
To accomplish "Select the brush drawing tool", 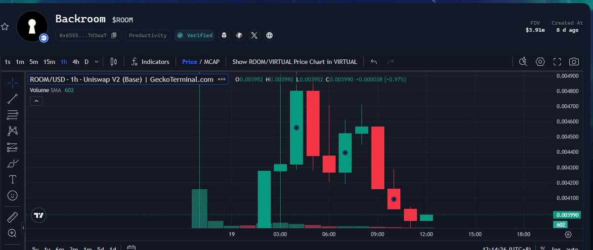I will [x=13, y=164].
